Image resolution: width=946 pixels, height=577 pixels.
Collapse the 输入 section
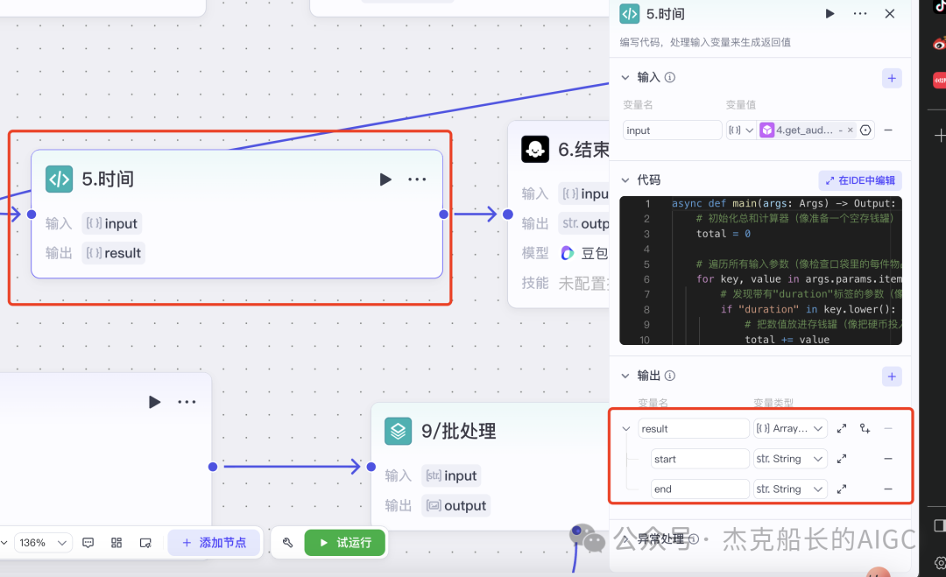pyautogui.click(x=625, y=77)
